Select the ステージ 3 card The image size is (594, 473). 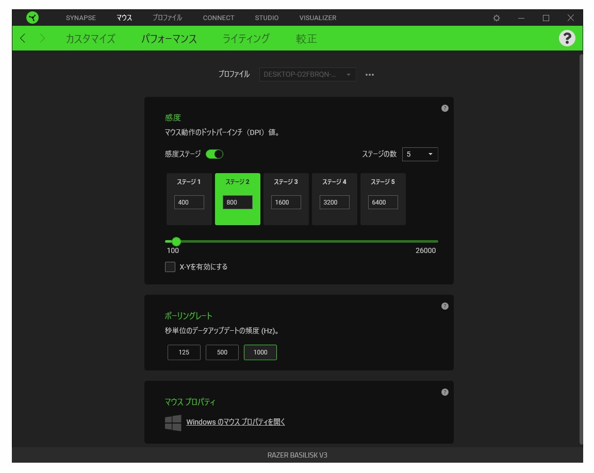[286, 199]
